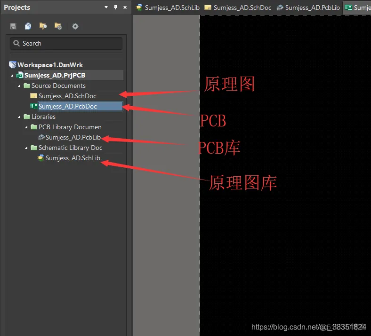Open the Projects panel dropdown arrow
371x336 pixels.
tap(106, 8)
